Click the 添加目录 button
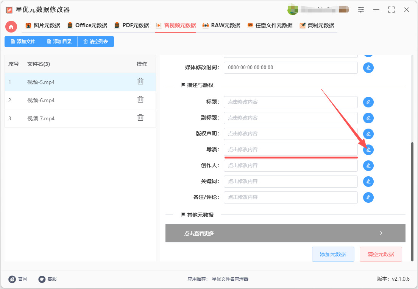The height and width of the screenshot is (289, 418). pos(59,42)
